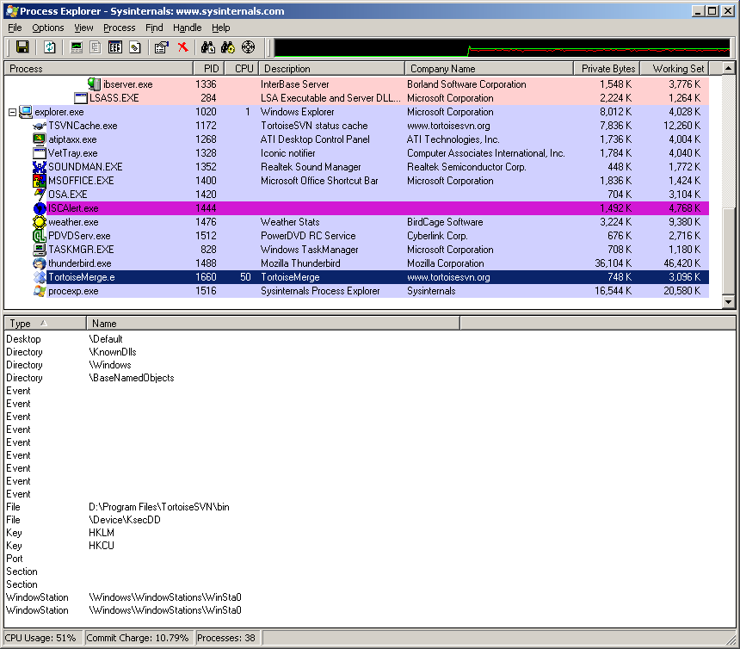Click the Processes: 38 status entry
Viewport: 740px width, 649px height.
(226, 638)
